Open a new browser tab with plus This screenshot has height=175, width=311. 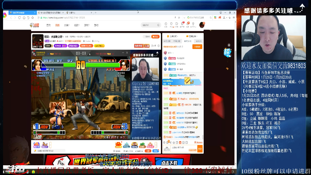pos(96,12)
